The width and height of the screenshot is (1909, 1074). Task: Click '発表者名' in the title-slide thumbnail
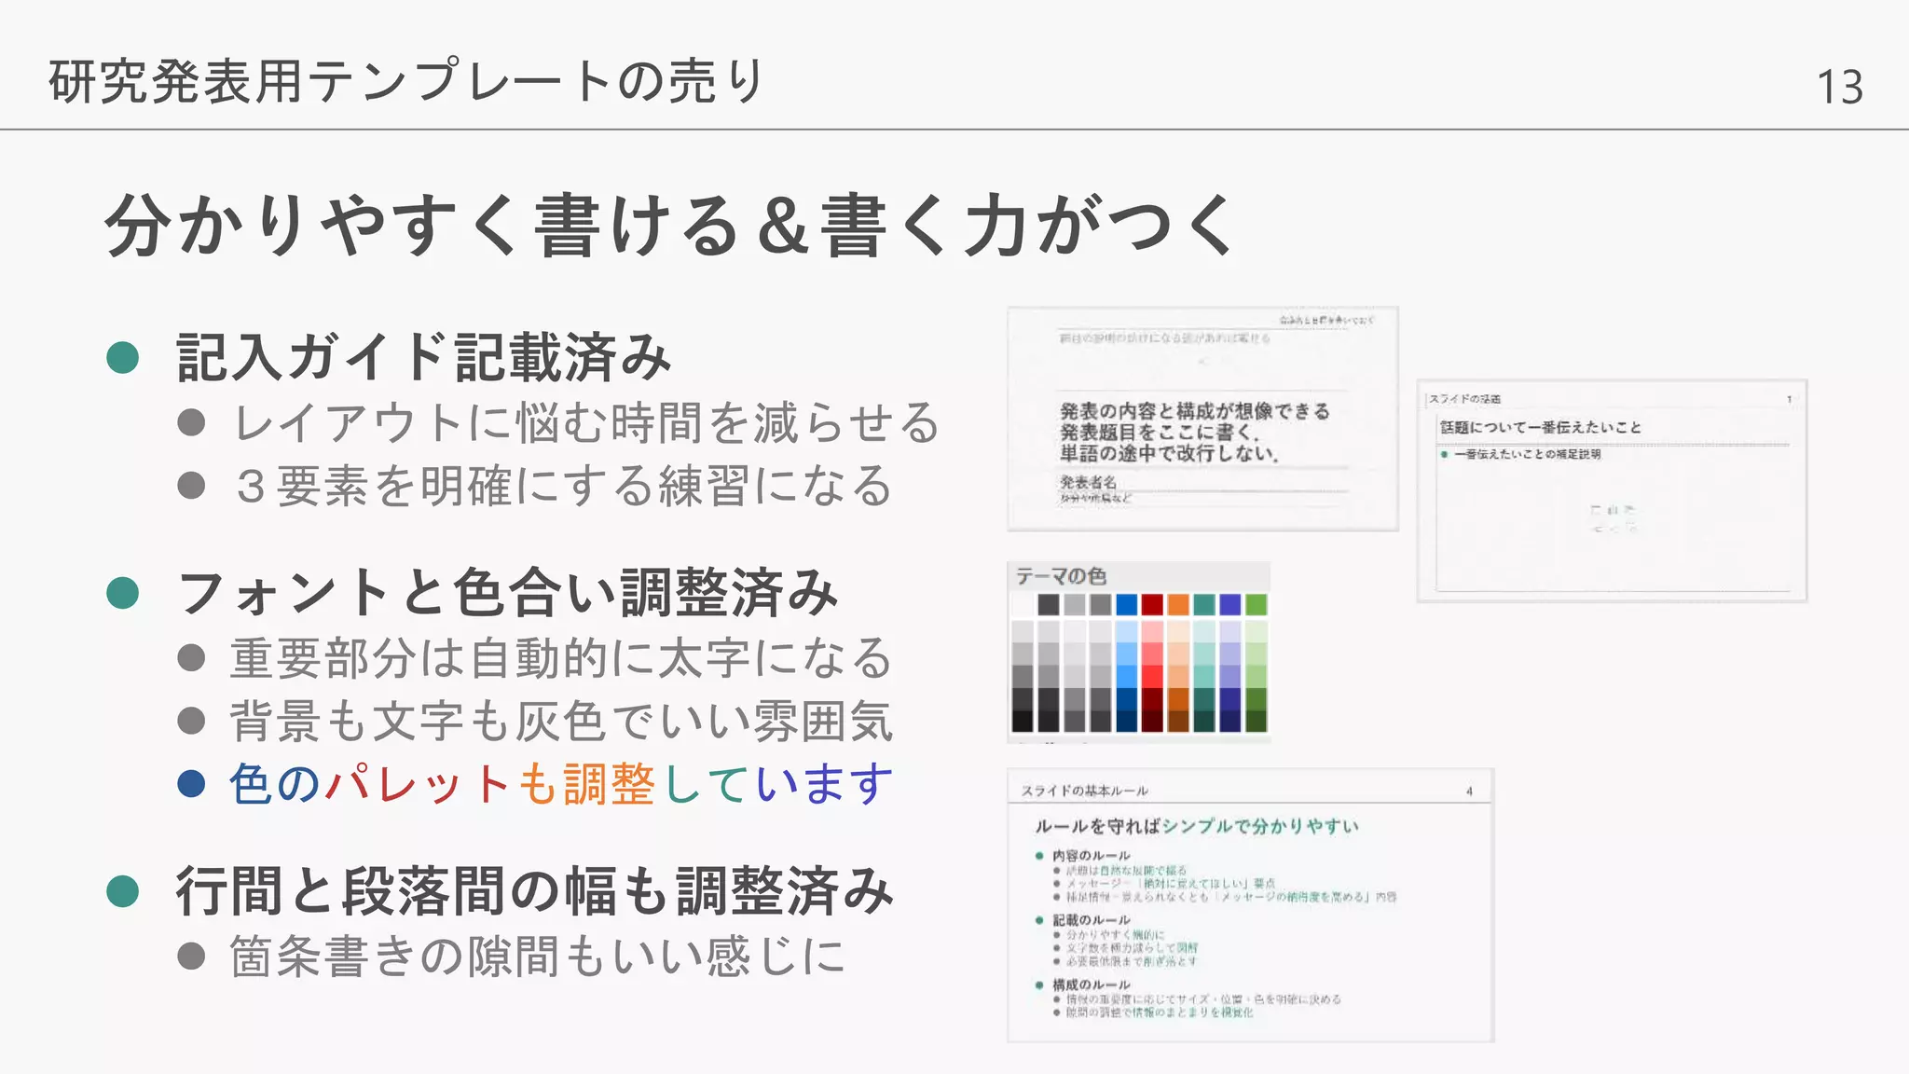(x=1088, y=482)
